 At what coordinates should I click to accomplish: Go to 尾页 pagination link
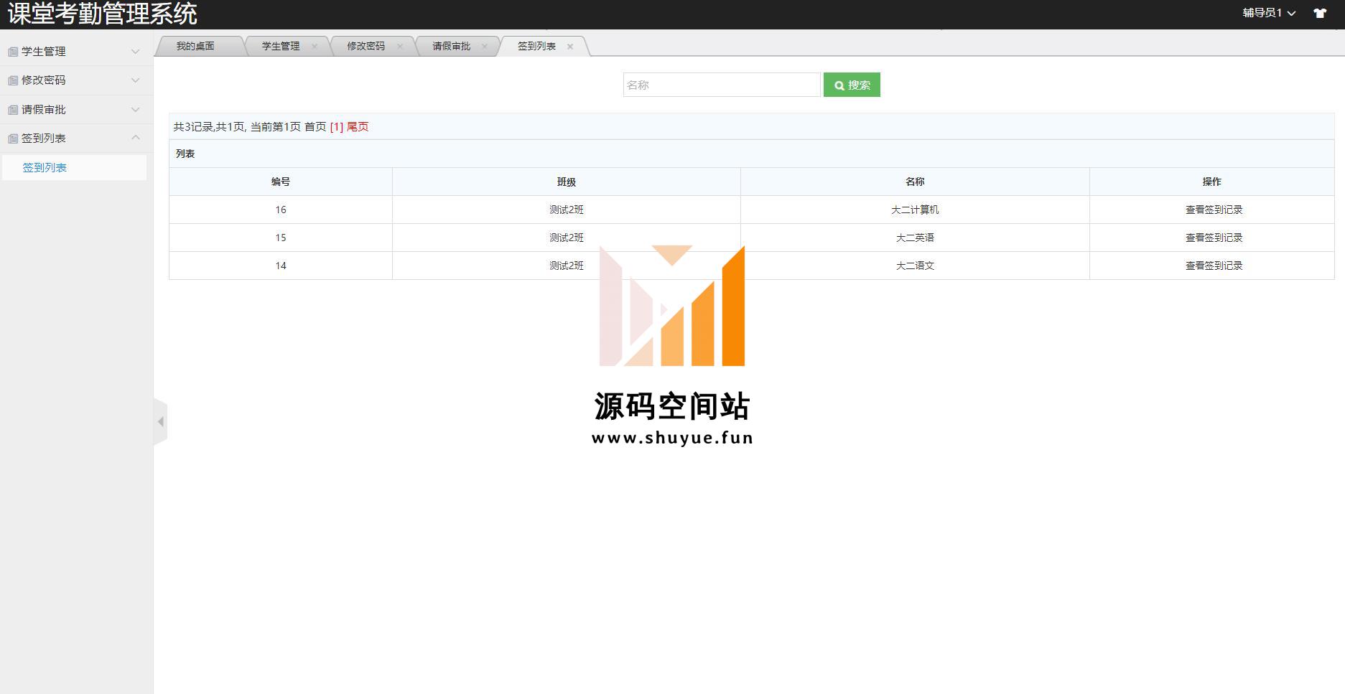click(x=358, y=127)
